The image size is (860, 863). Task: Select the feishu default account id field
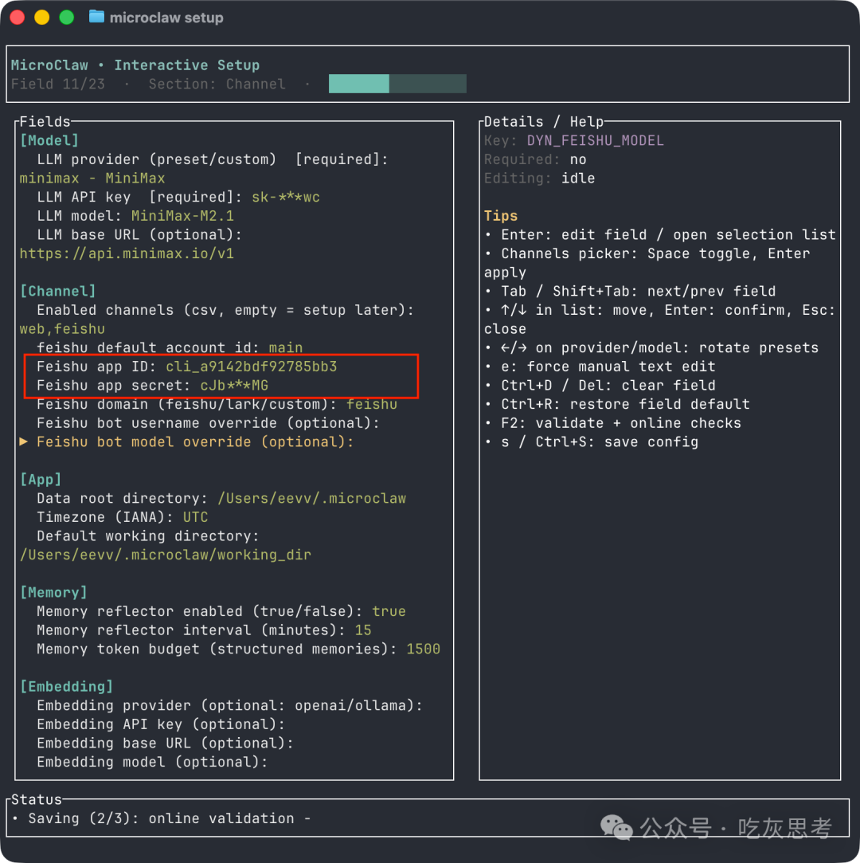(170, 348)
